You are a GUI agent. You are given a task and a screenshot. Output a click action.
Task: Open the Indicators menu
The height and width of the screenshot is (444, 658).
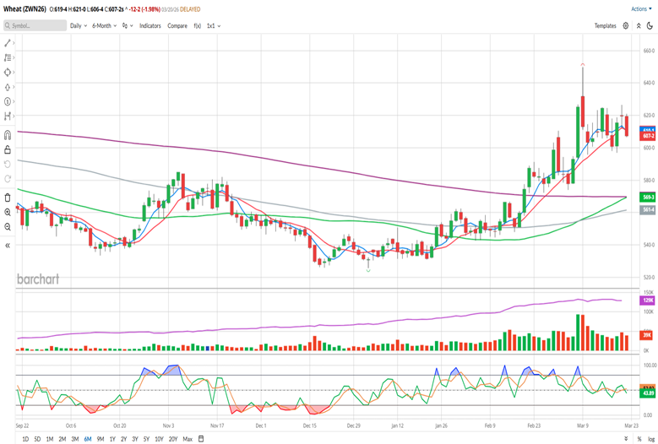pyautogui.click(x=150, y=25)
